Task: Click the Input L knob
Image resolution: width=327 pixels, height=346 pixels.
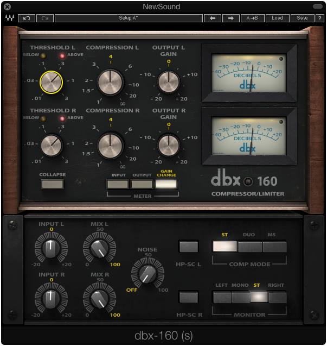Action: coord(51,248)
